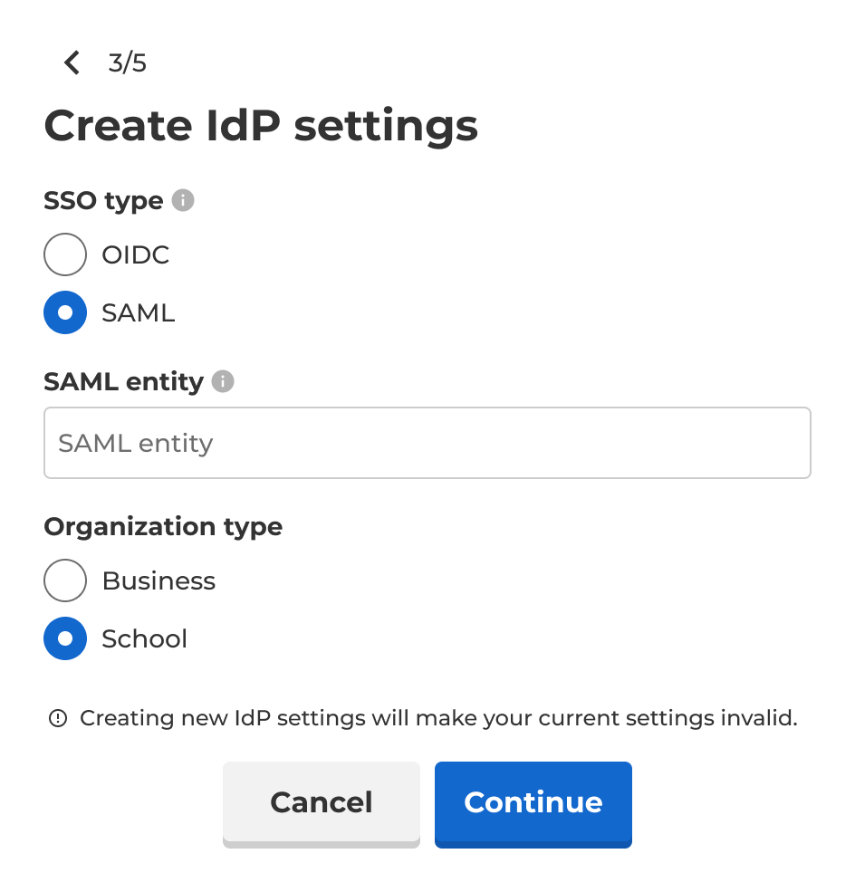Click the Organization type heading
The height and width of the screenshot is (892, 855).
(163, 527)
